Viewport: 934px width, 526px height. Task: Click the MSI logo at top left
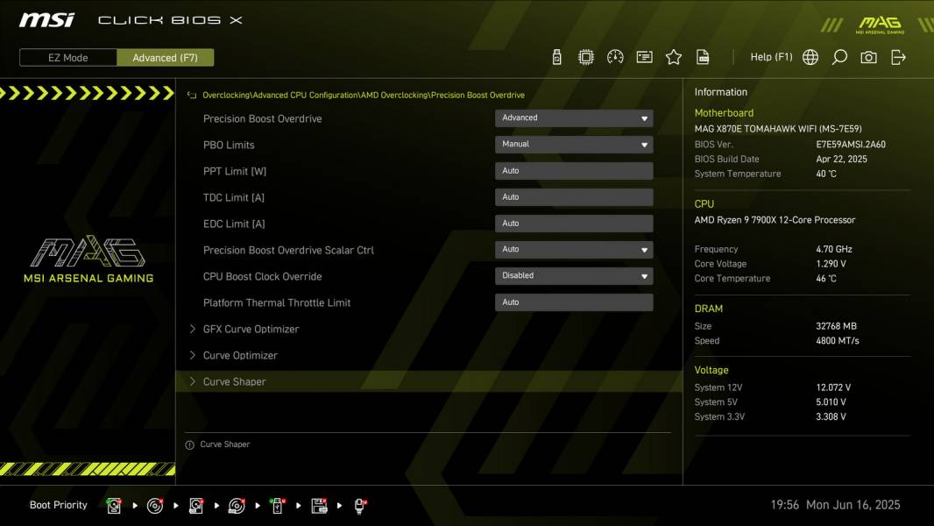click(46, 20)
